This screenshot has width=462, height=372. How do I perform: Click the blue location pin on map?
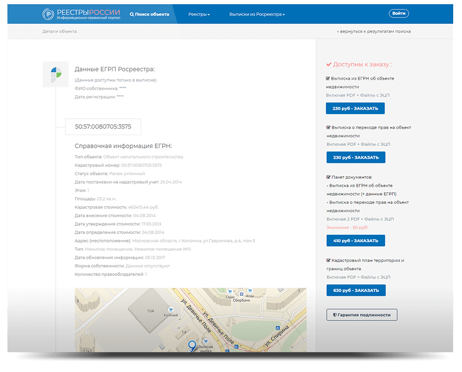click(x=192, y=346)
